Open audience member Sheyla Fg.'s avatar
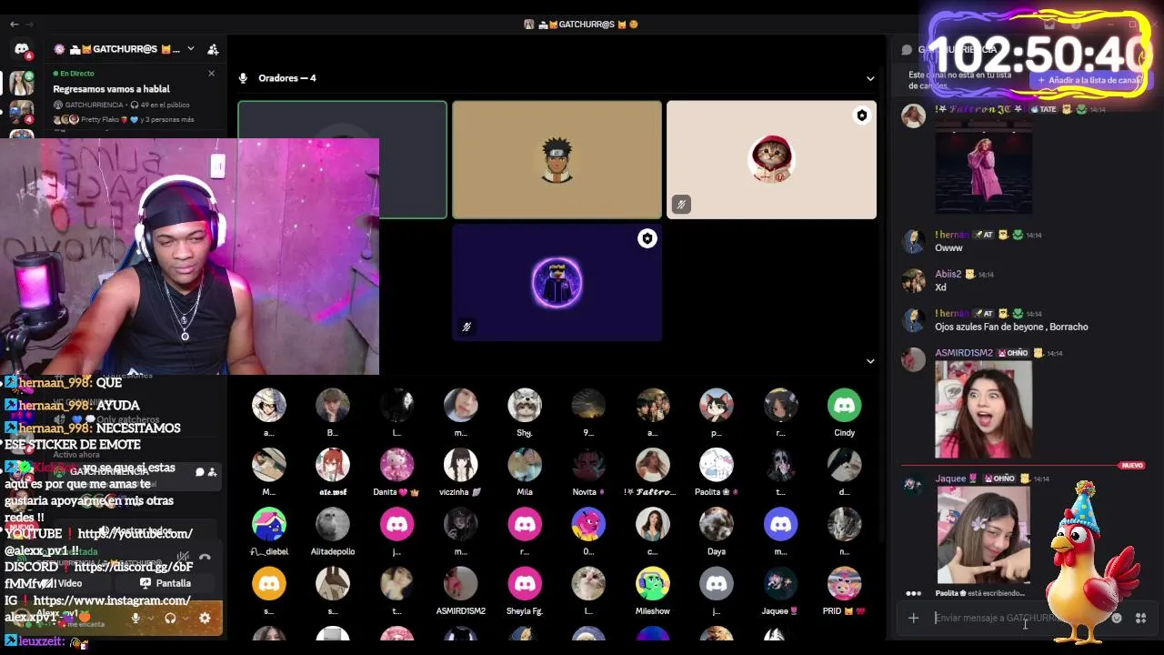 pyautogui.click(x=525, y=584)
